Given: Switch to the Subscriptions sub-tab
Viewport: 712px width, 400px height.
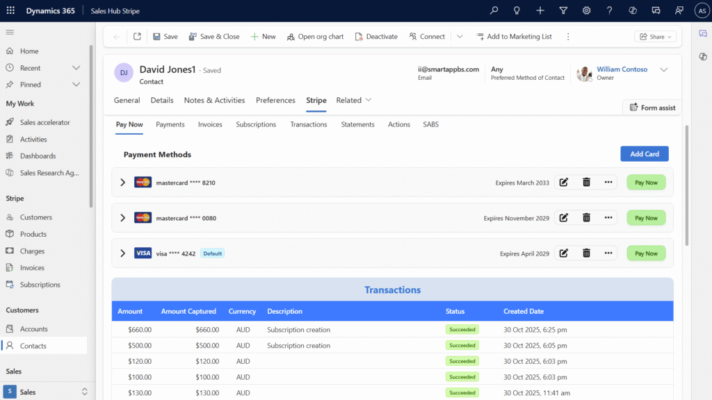Looking at the screenshot, I should 256,124.
